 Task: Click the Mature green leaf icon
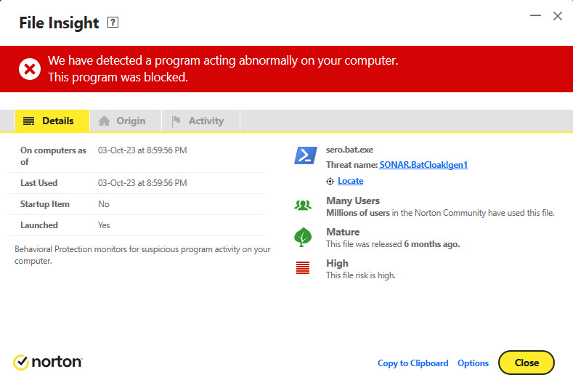click(x=303, y=237)
